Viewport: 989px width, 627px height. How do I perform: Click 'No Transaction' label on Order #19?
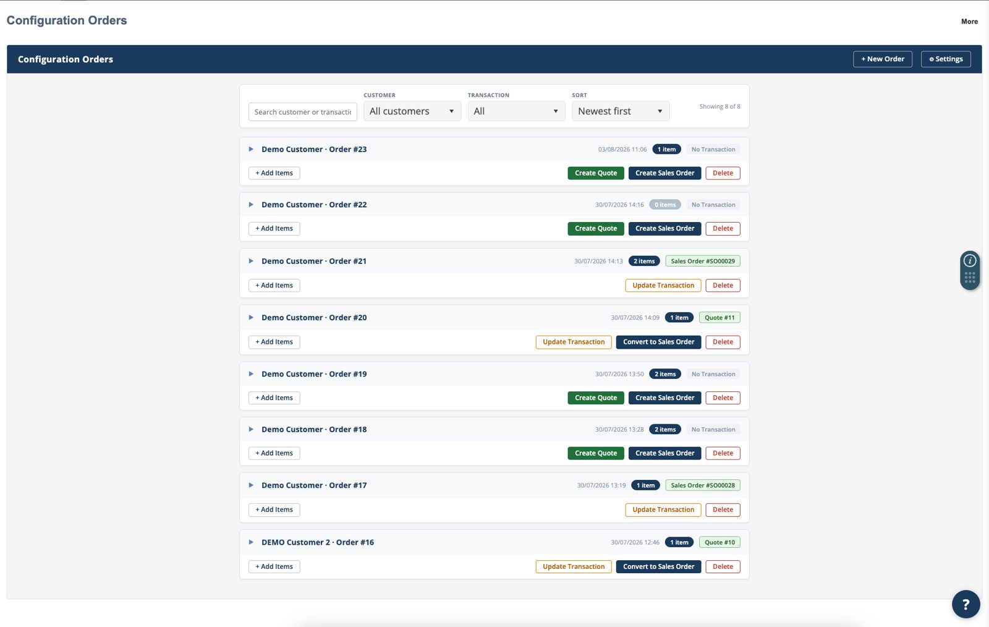click(x=713, y=374)
